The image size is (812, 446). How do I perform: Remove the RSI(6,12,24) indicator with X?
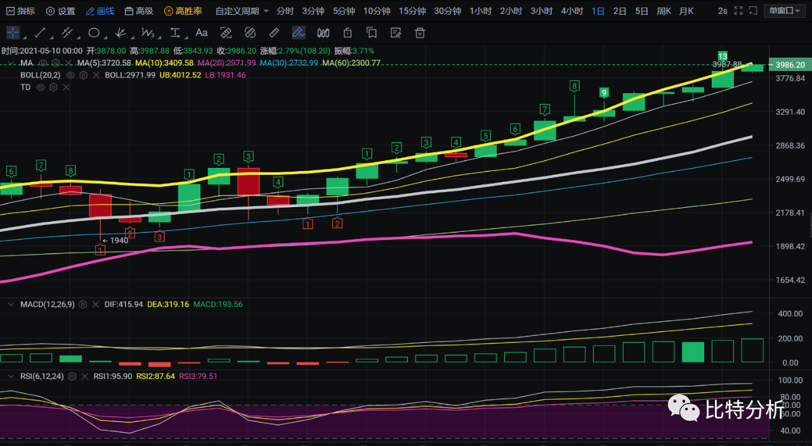86,376
